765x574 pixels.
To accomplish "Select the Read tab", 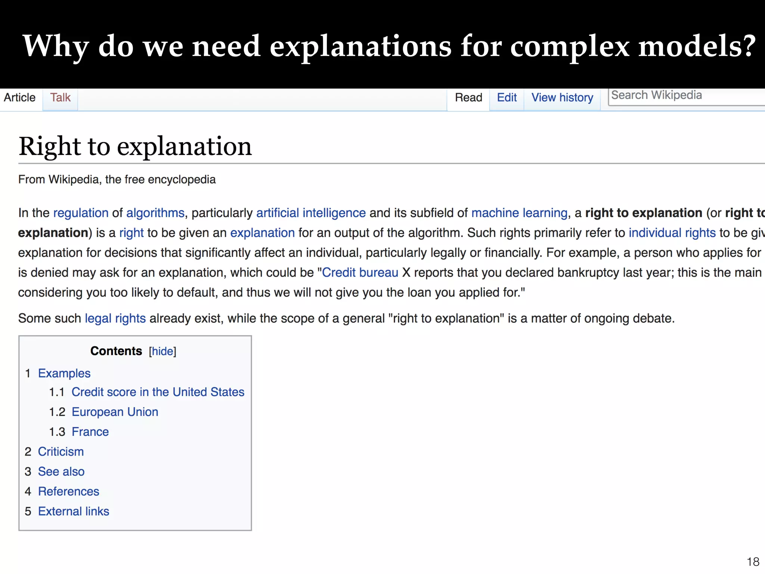I will [468, 98].
